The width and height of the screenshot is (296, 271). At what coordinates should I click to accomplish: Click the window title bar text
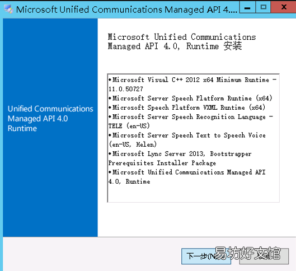126,10
